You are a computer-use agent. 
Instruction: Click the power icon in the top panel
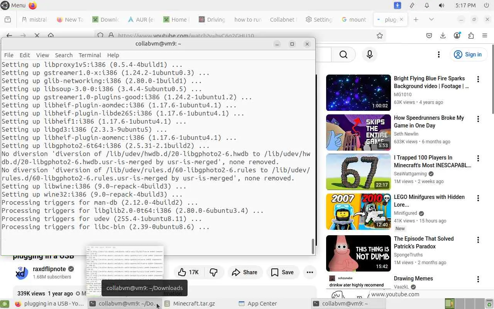tap(486, 5)
